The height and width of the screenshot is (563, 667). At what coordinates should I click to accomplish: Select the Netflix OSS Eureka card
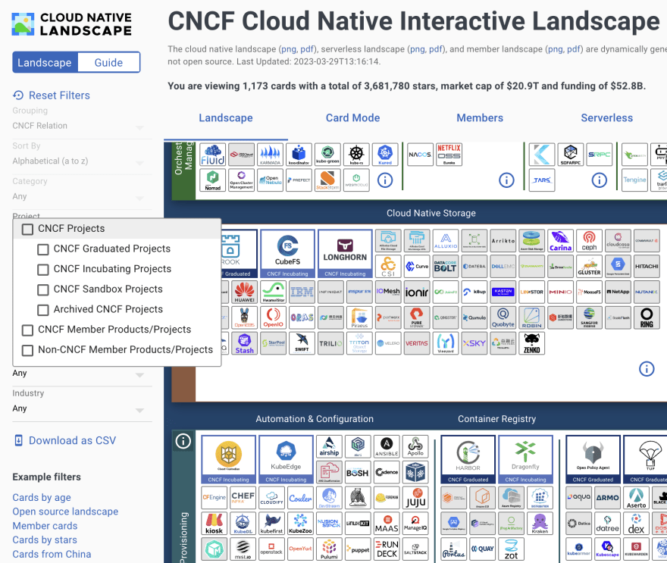pyautogui.click(x=449, y=155)
